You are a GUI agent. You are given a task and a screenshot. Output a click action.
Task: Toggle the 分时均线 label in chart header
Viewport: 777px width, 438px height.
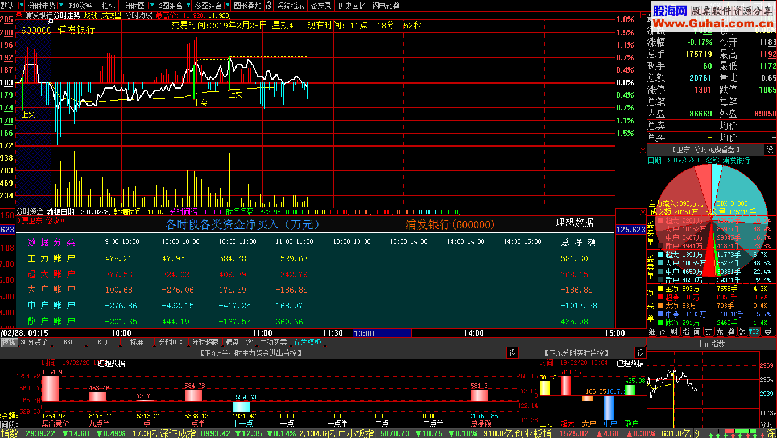click(138, 15)
